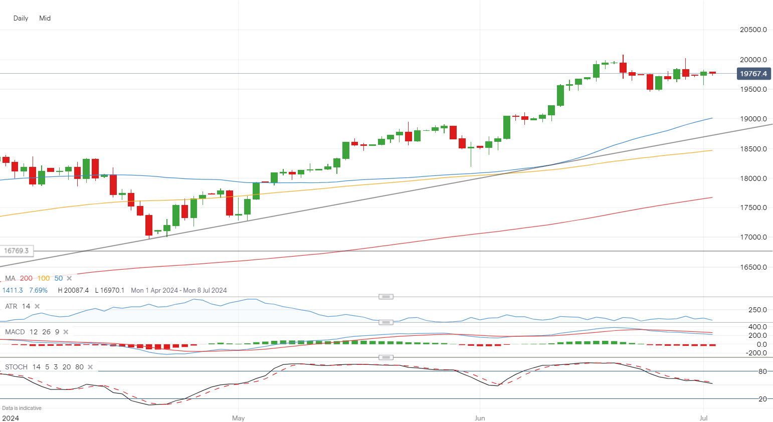Screen dimensions: 773x422
Task: Click the MACD 400.0 scale label
Action: [x=757, y=327]
